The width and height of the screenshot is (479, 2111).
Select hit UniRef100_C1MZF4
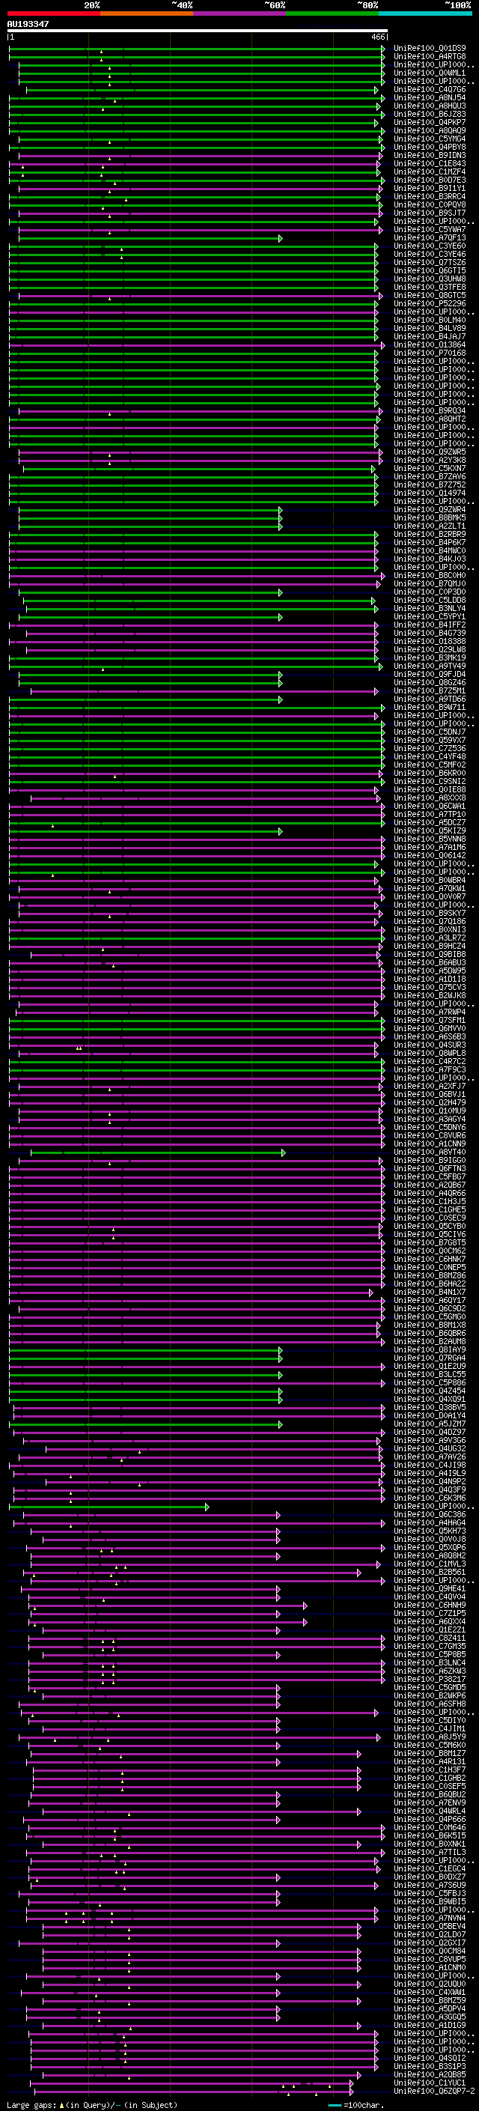tap(430, 171)
